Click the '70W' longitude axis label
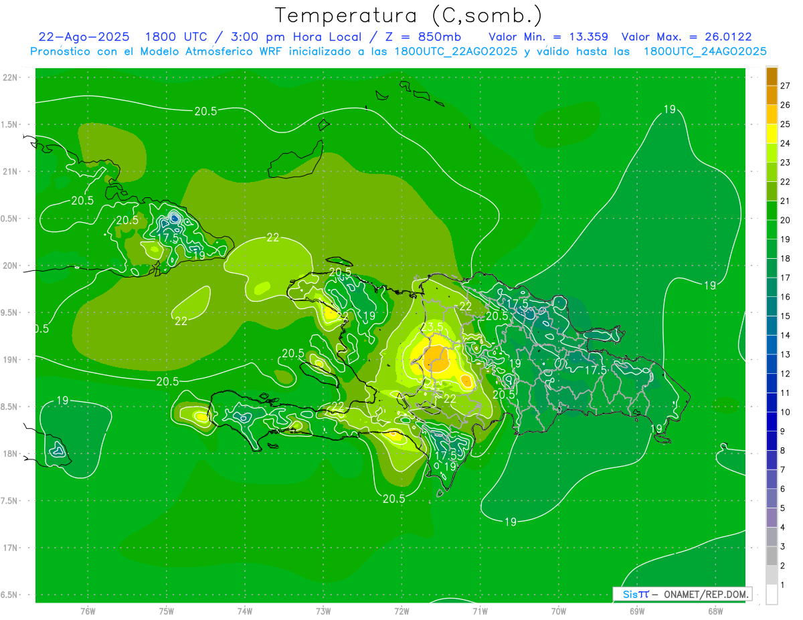Viewport: 803px width, 620px height. [x=558, y=611]
